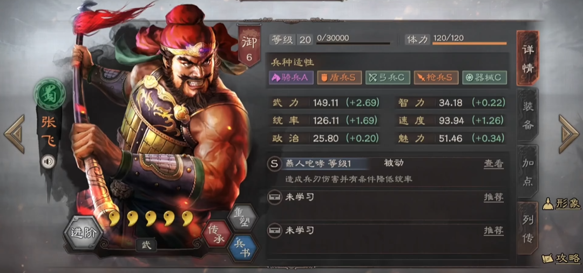Open the 列传 tab
The height and width of the screenshot is (273, 583).
[x=528, y=228]
